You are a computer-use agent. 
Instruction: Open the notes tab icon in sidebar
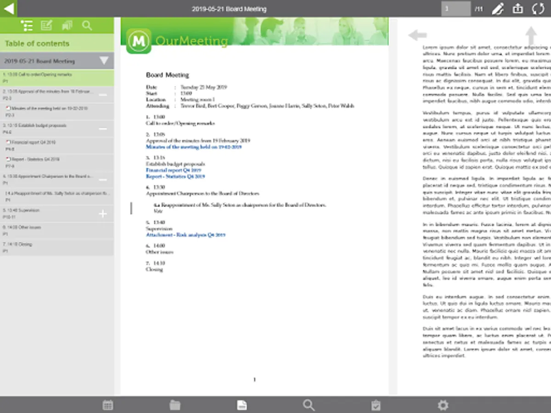coord(46,26)
